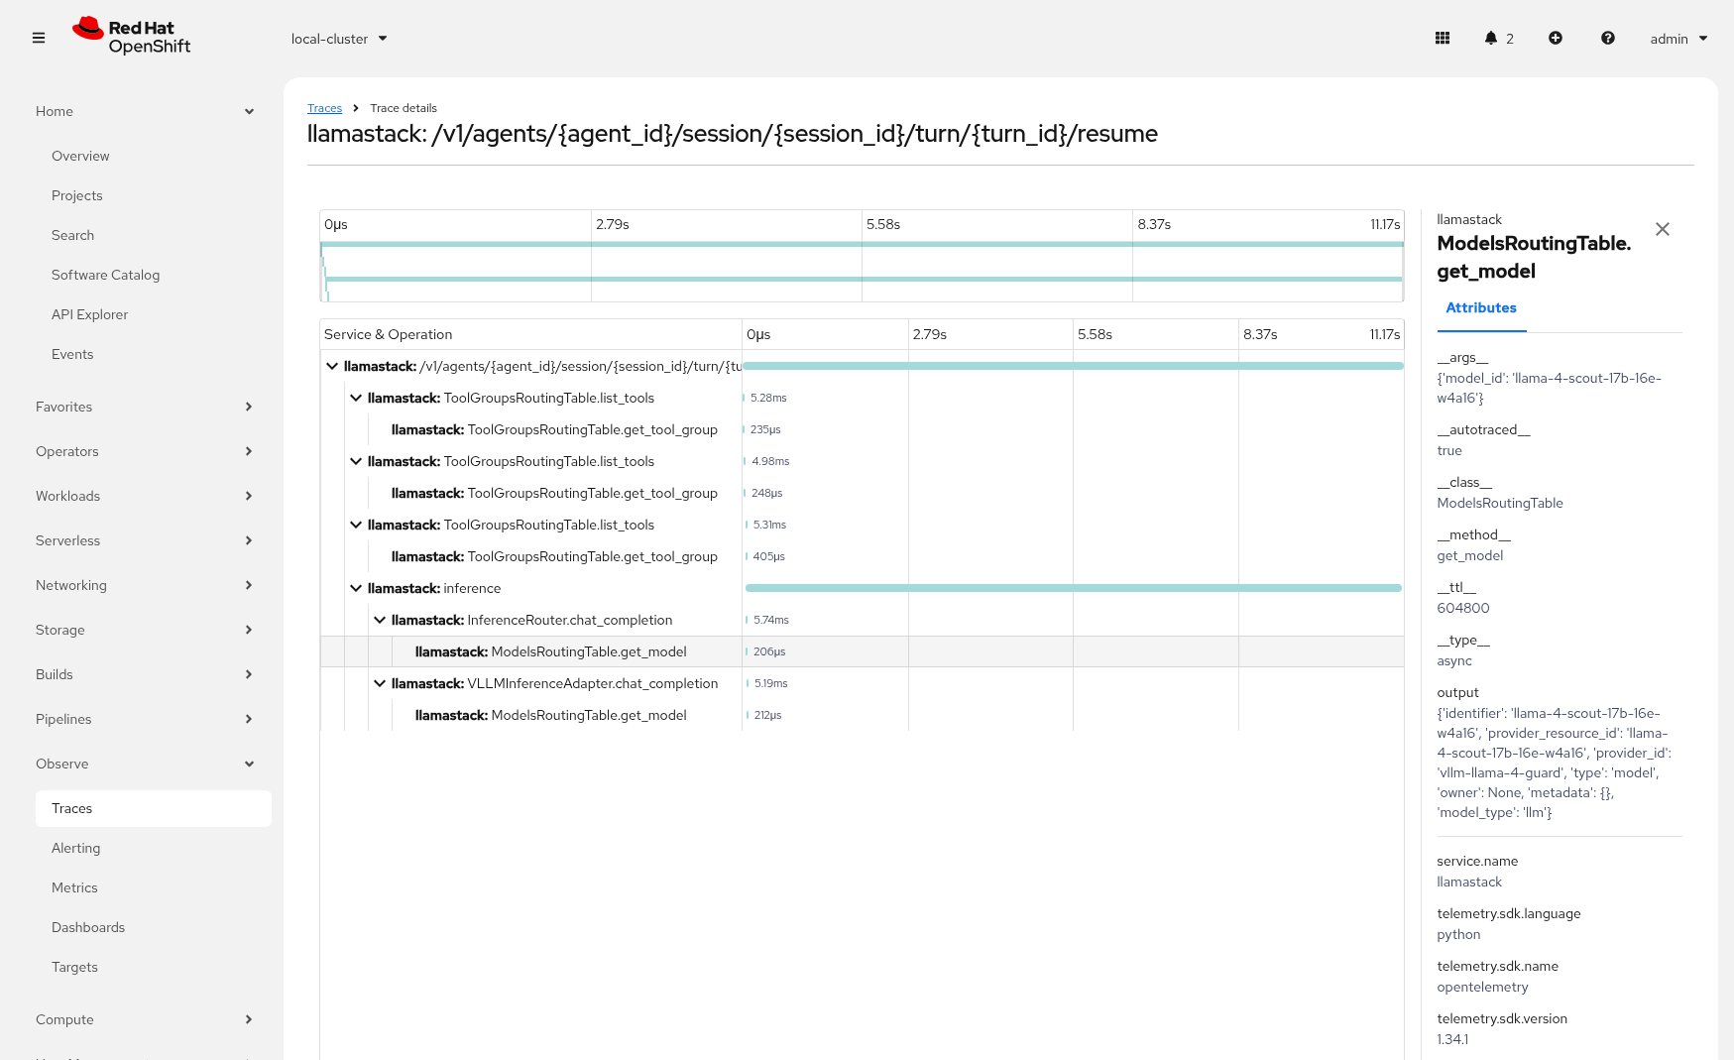Click the Red Hat OpenShift logo

132,37
